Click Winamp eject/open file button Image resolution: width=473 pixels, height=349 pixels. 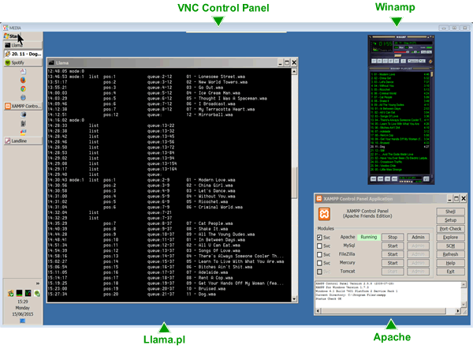click(404, 61)
